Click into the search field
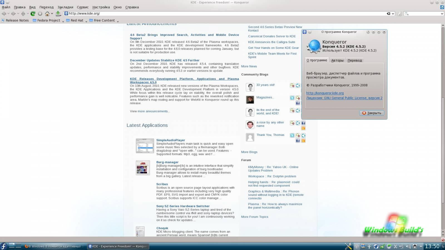Screen dimensions: 445x250 [x=424, y=13]
